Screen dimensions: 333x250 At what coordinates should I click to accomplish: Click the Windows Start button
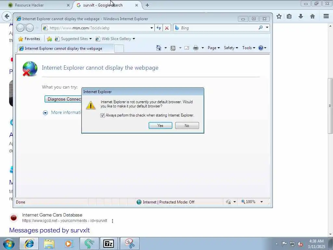[x=9, y=243]
